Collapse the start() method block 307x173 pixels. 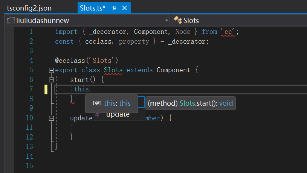click(51, 80)
